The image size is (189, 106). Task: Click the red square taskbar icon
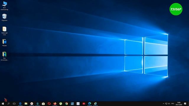point(84,104)
